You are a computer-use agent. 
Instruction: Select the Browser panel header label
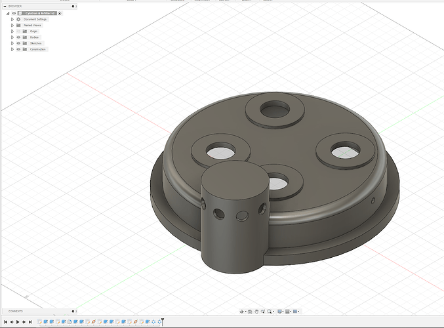click(15, 6)
